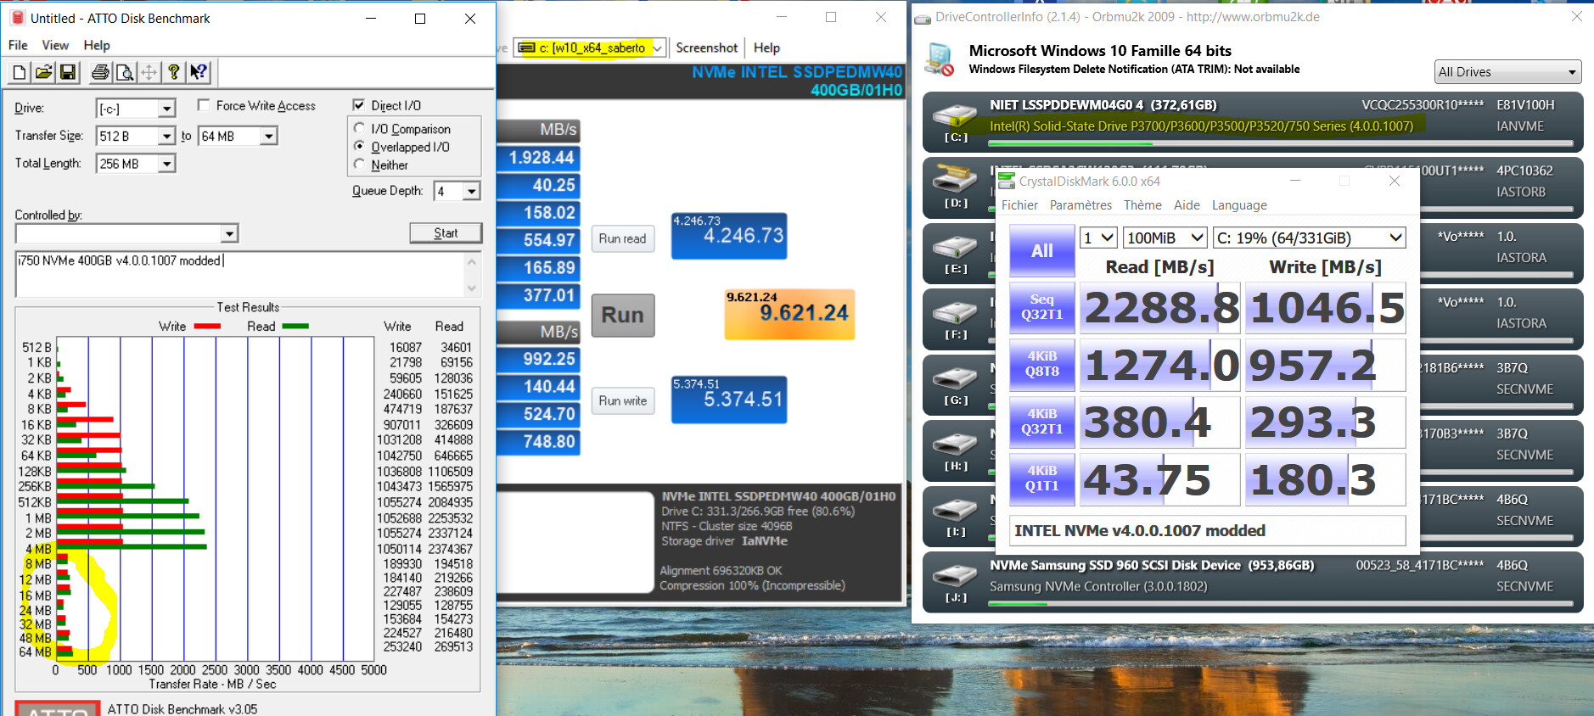Click the DriveControllerInfo title bar drive icon

(923, 18)
